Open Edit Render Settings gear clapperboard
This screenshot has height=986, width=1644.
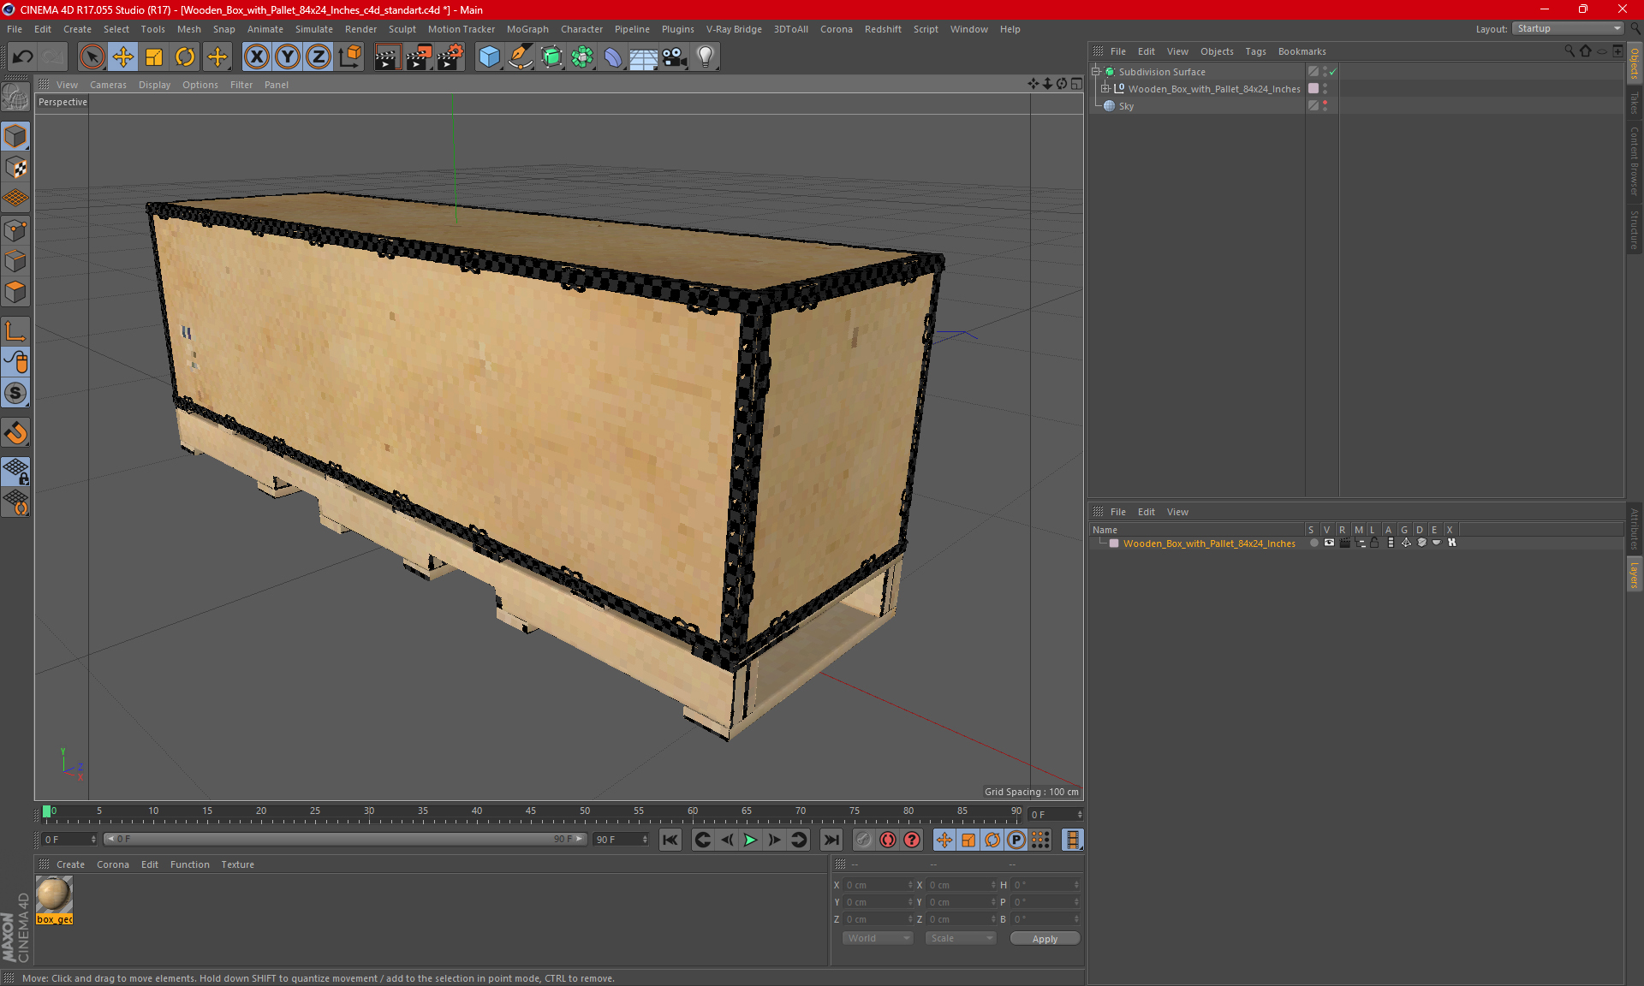pos(450,56)
